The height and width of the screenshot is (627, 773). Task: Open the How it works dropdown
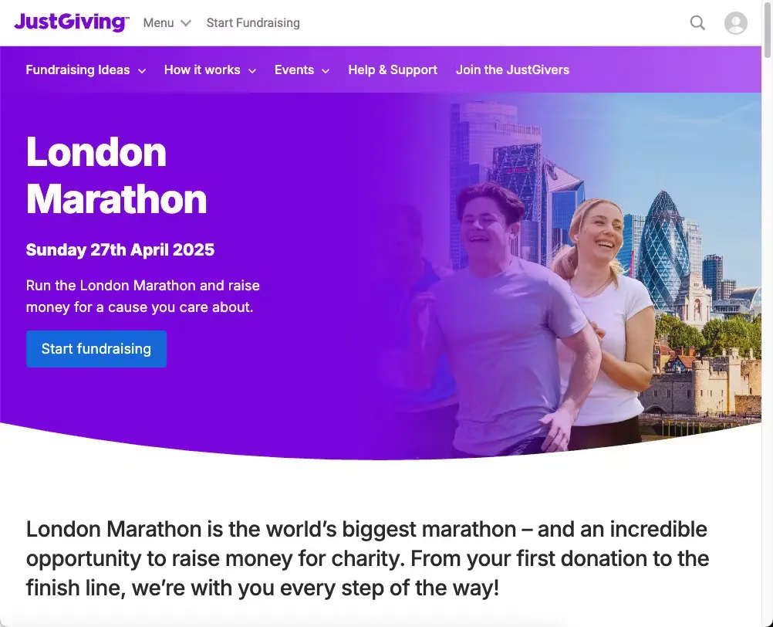[x=210, y=70]
